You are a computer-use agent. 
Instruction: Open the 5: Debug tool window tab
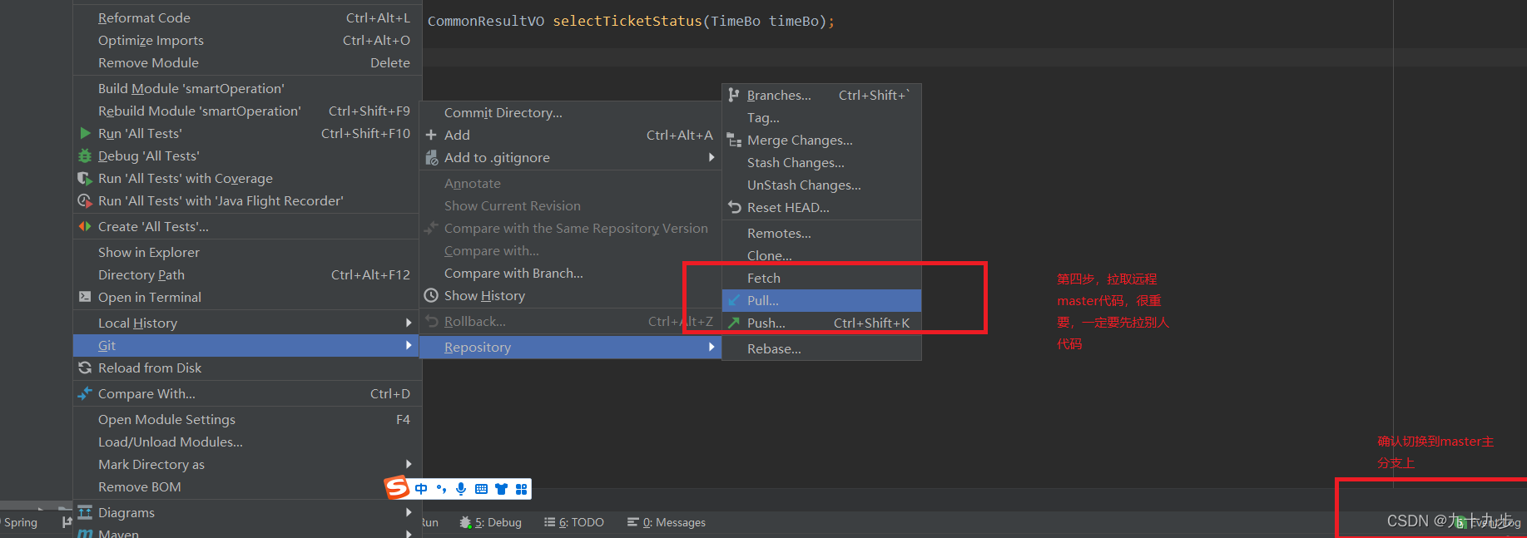click(491, 522)
